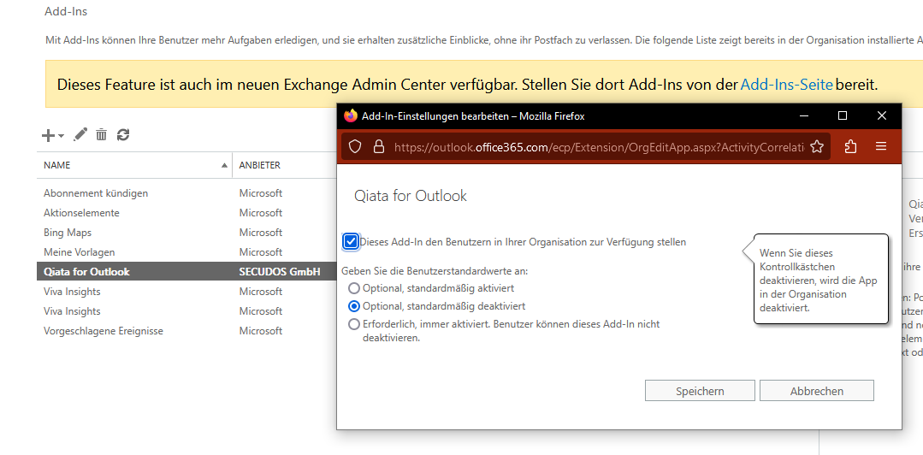Uncheck the add-in availability checkbox
Image resolution: width=923 pixels, height=455 pixels.
point(351,241)
